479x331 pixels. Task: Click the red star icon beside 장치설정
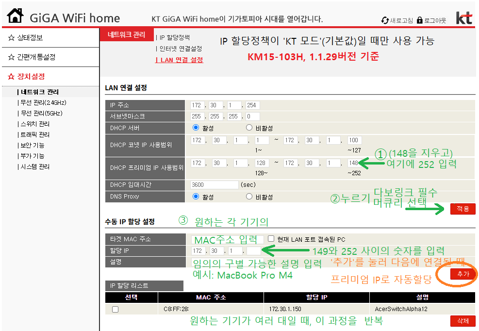point(11,76)
